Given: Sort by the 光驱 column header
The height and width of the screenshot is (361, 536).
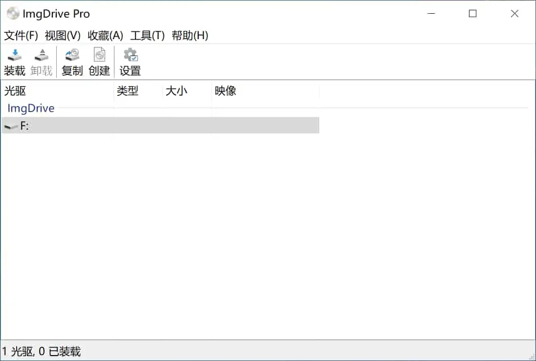Looking at the screenshot, I should click(x=57, y=90).
